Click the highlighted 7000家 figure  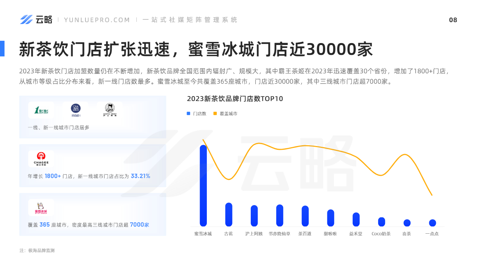(x=139, y=225)
